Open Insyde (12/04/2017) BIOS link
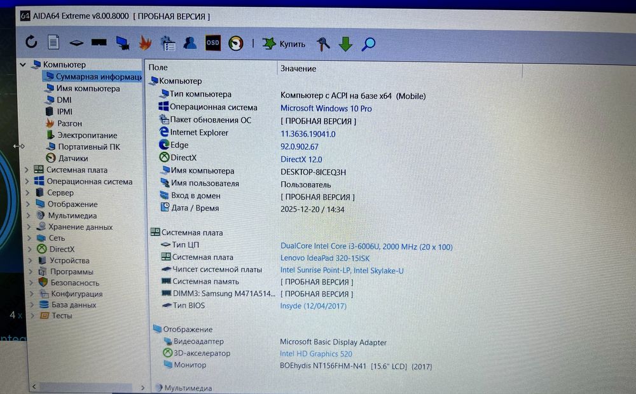This screenshot has height=394, width=636. pyautogui.click(x=313, y=306)
